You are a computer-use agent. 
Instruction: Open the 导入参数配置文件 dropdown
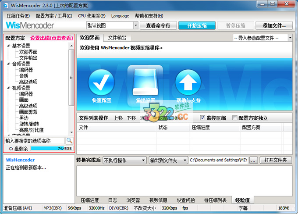(x=290, y=38)
